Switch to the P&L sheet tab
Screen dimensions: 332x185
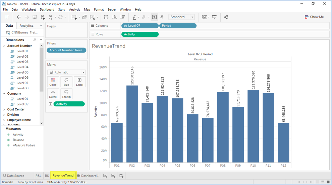(x=38, y=176)
